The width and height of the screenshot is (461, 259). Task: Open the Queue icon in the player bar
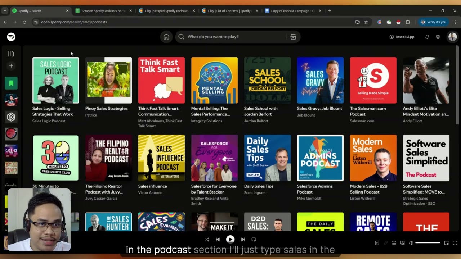pyautogui.click(x=394, y=243)
